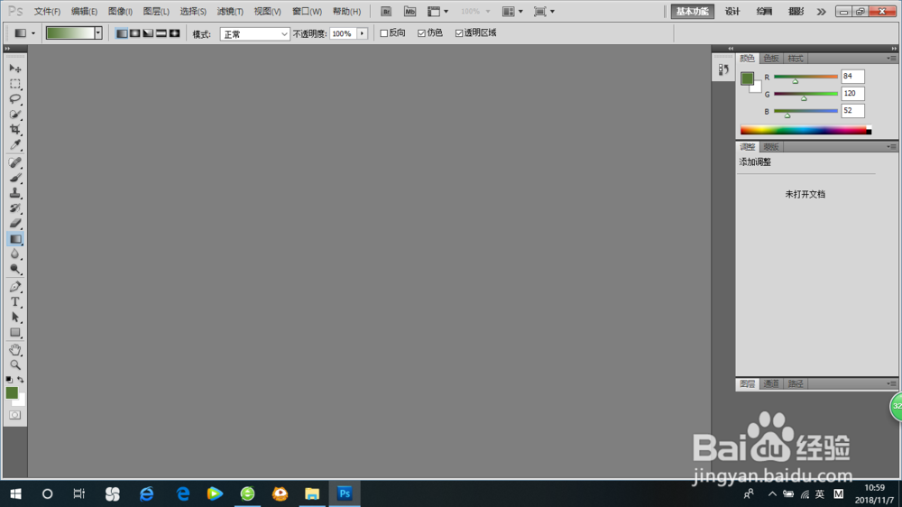This screenshot has height=507, width=902.
Task: Click the G value input field
Action: pos(852,93)
